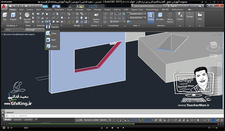The image size is (225, 131).
Task: Open the Box tool dropdown arrow
Action: pos(5,22)
